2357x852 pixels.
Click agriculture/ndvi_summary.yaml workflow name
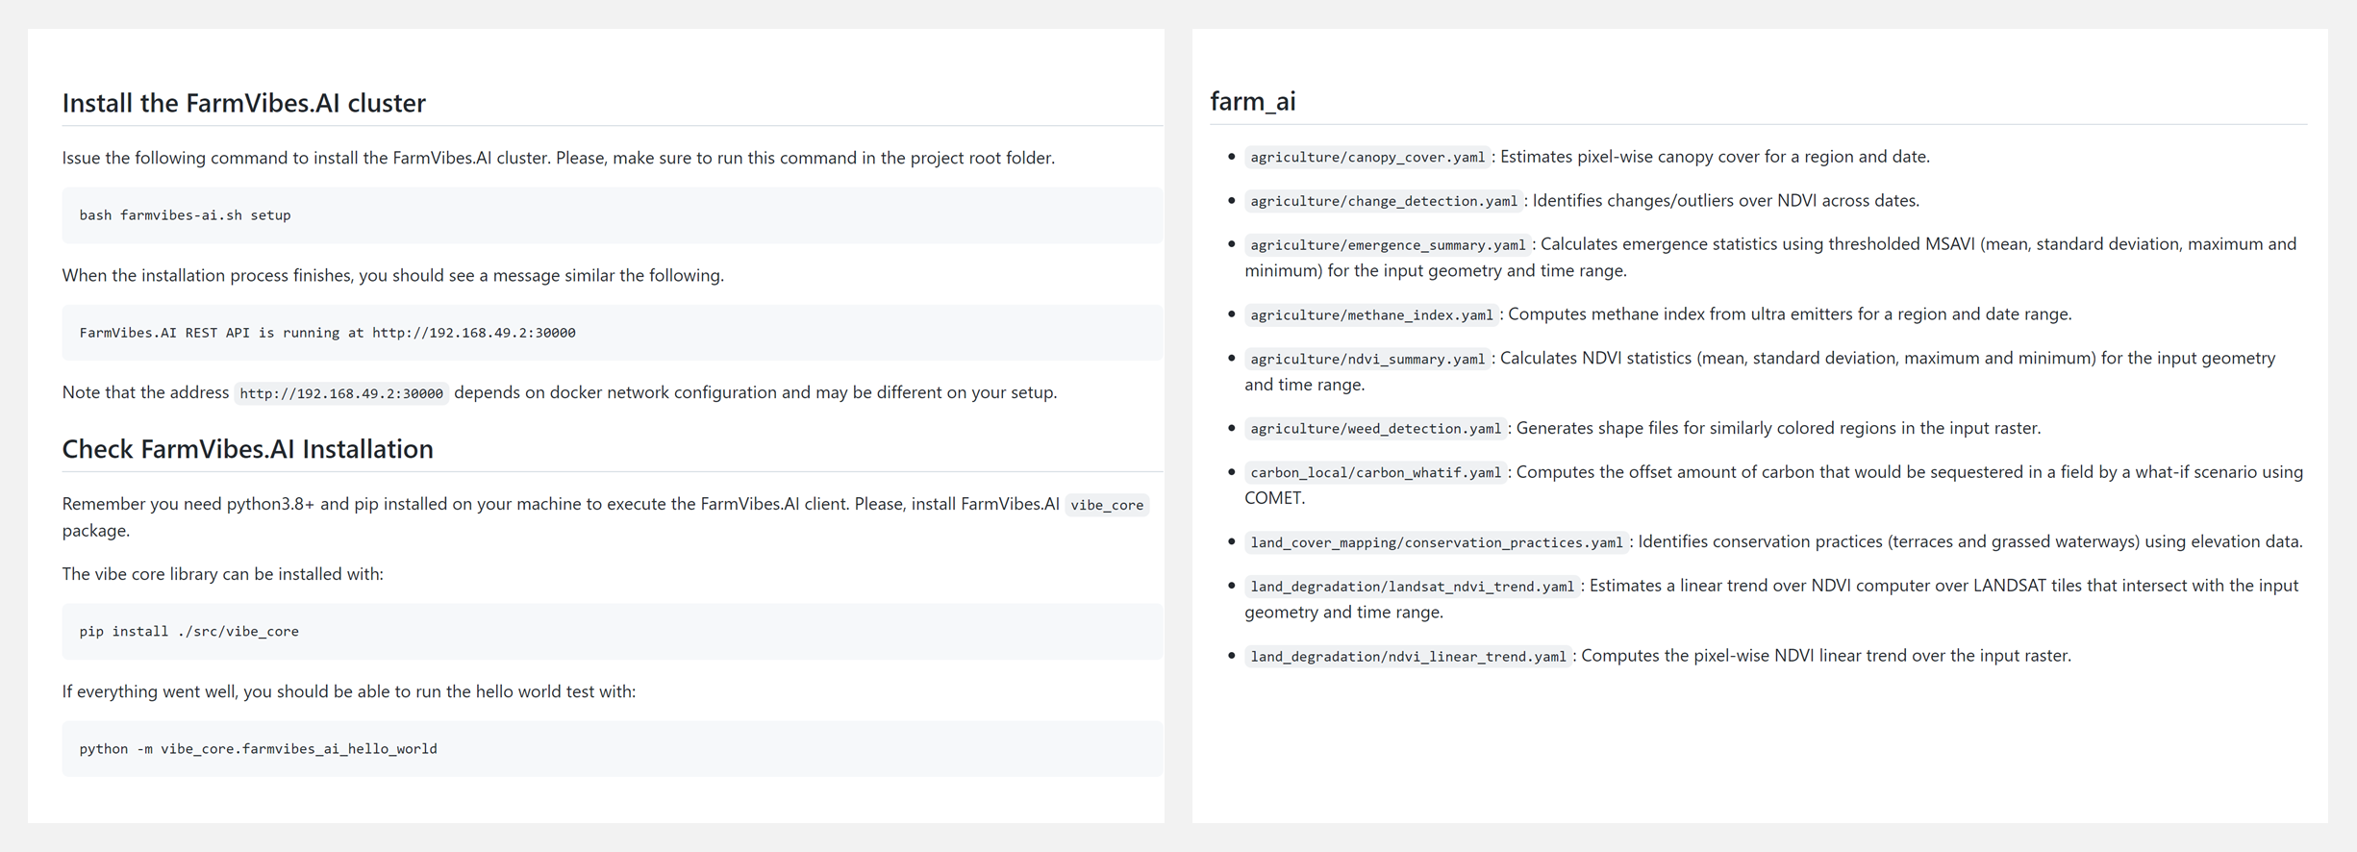tap(1367, 359)
